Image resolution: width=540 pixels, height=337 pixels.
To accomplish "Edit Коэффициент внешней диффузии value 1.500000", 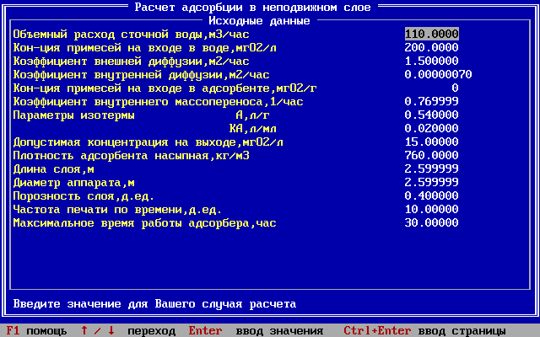I will click(432, 61).
